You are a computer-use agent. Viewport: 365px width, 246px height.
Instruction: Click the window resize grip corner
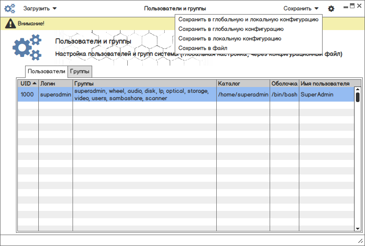pyautogui.click(x=360, y=241)
